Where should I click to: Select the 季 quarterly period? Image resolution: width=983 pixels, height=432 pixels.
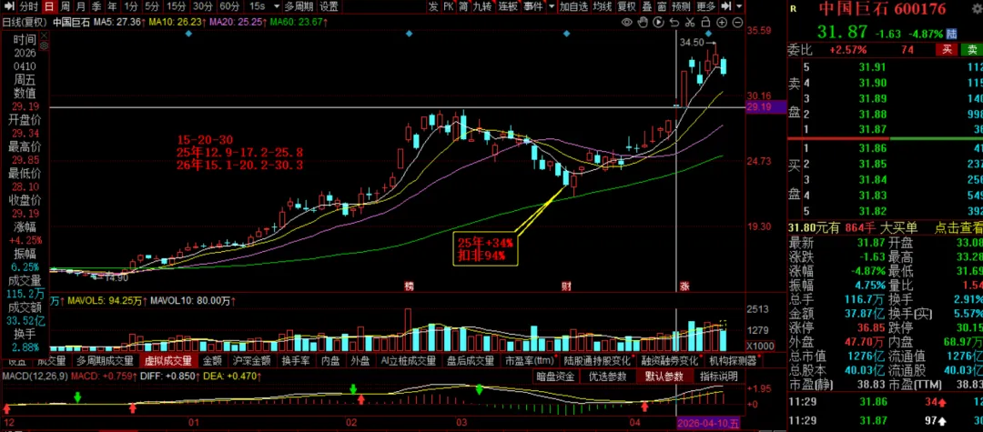point(96,7)
